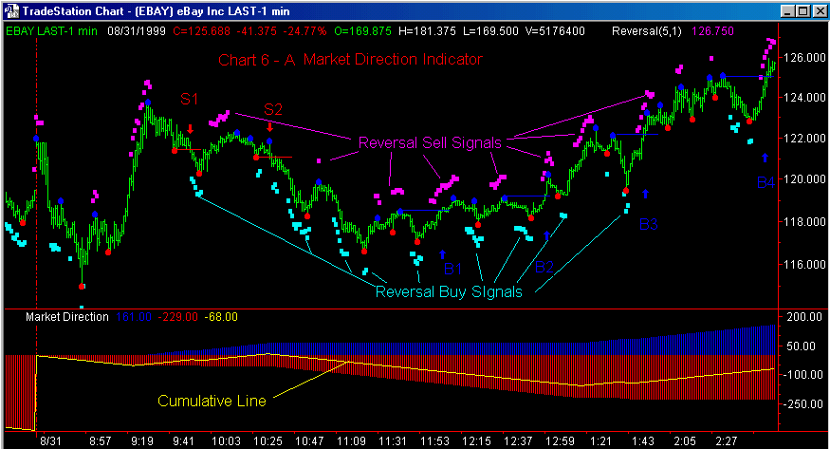830x449 pixels.
Task: Click the yellow Market Direction value -68.00
Action: (x=221, y=317)
